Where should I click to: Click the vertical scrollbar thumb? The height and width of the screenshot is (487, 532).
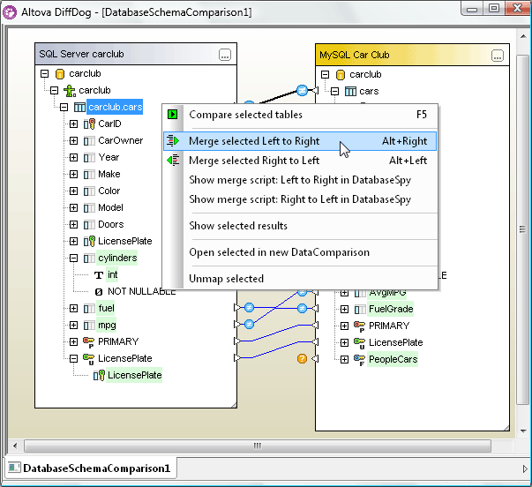click(x=522, y=229)
